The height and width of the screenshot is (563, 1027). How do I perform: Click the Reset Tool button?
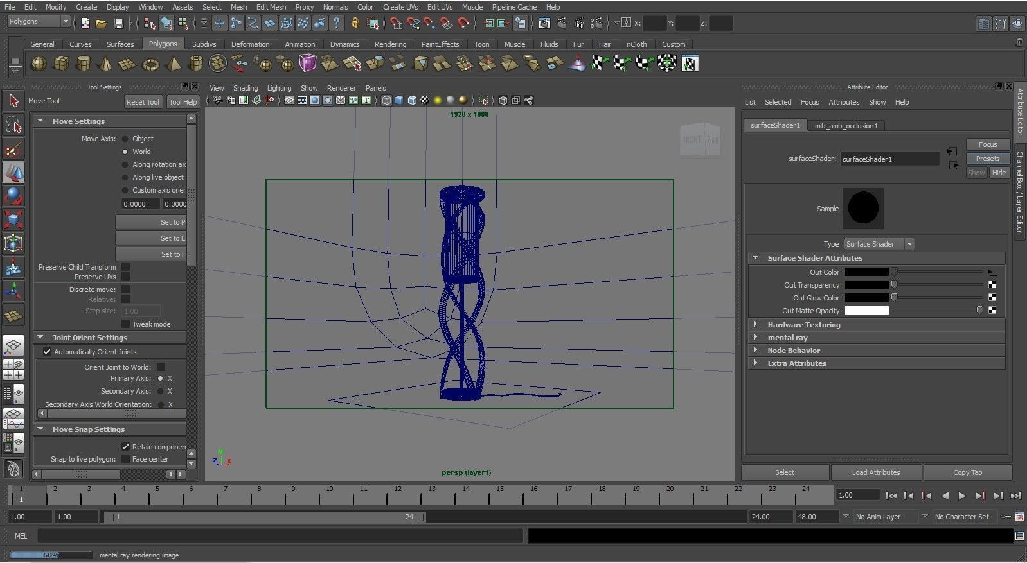pyautogui.click(x=143, y=102)
